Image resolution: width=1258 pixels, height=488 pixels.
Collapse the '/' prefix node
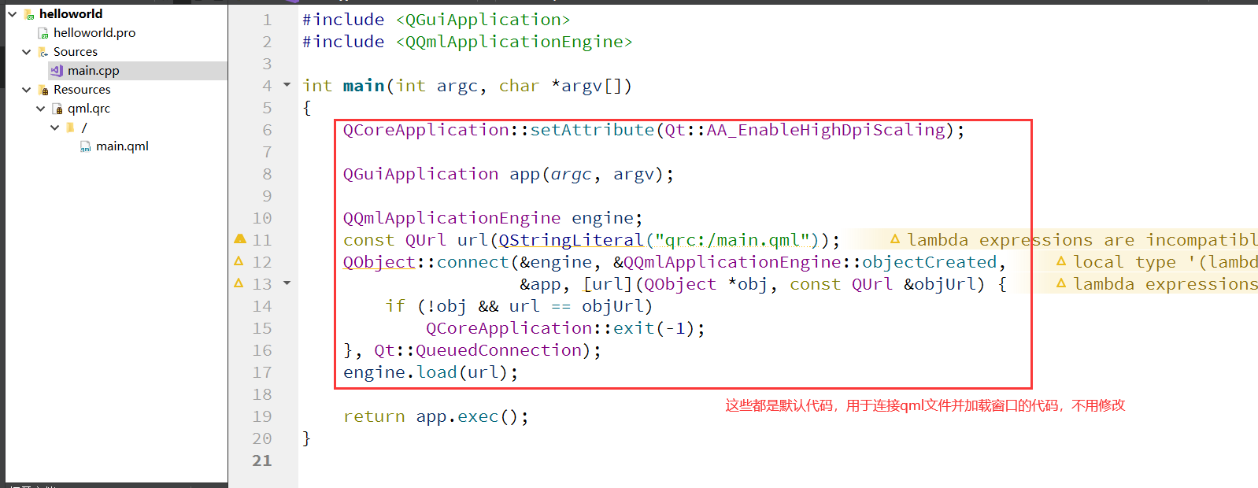55,128
